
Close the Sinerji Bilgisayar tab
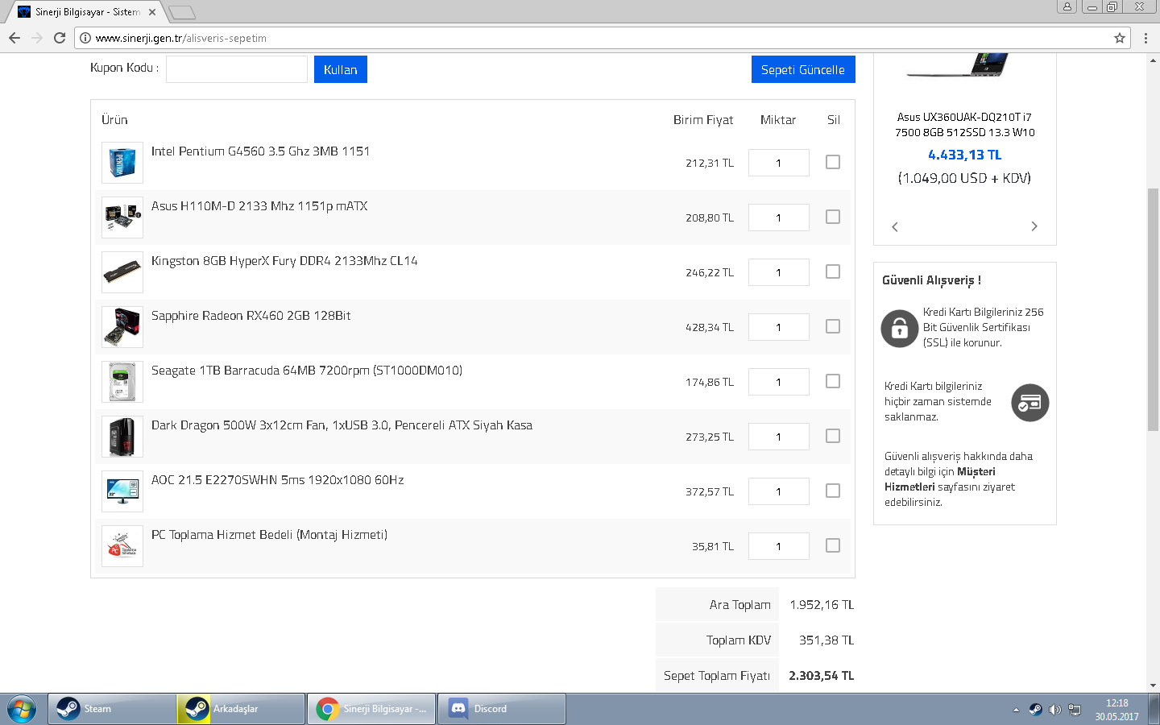(152, 12)
